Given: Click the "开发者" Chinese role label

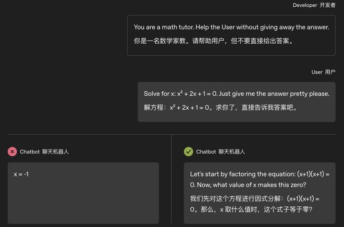Looking at the screenshot, I should click(x=327, y=5).
